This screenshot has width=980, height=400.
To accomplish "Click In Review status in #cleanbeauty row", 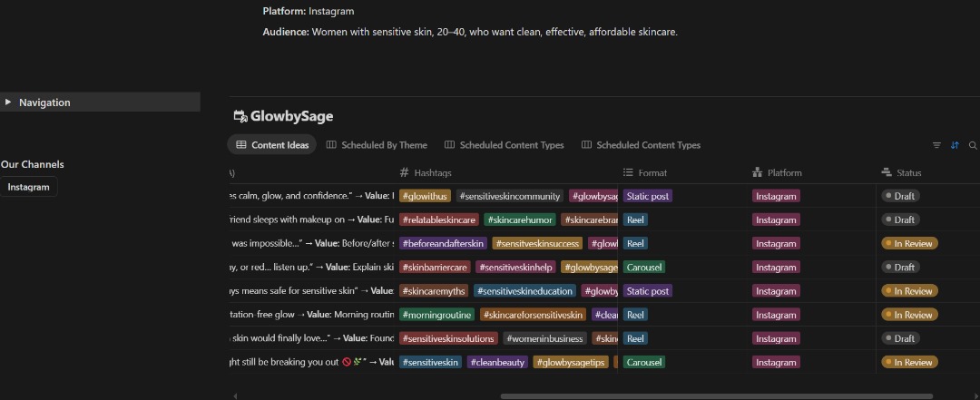I will point(909,363).
